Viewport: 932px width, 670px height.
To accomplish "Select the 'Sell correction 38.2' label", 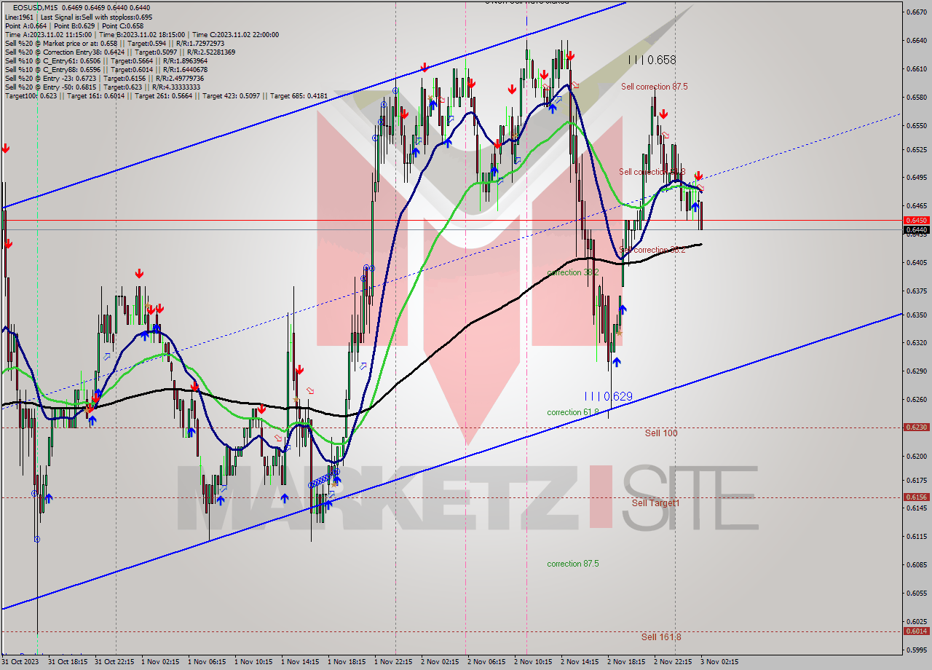I will pyautogui.click(x=652, y=250).
